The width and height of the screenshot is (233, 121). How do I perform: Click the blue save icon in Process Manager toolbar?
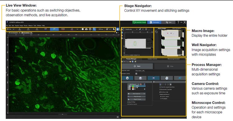coord(133,62)
